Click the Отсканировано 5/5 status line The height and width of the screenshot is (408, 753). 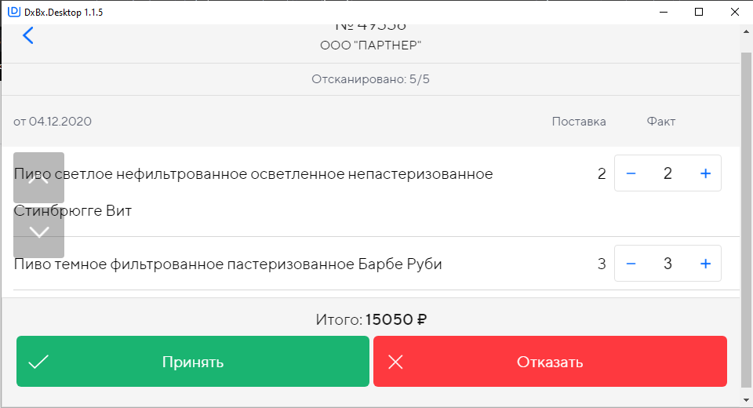(370, 79)
